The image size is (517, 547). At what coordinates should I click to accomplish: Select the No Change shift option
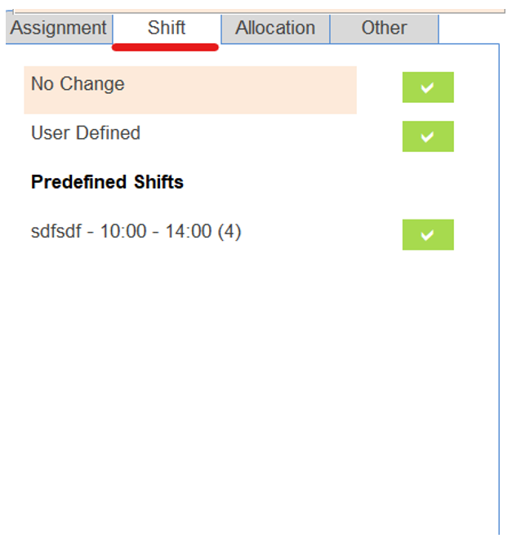[x=78, y=84]
